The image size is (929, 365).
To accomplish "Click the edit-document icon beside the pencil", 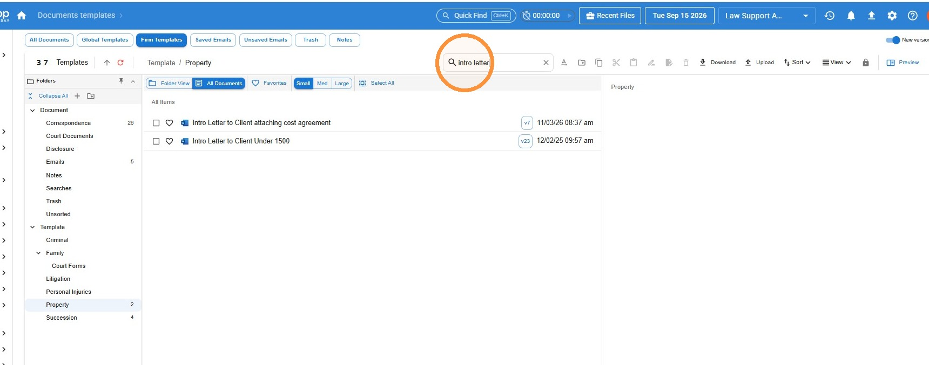I will click(669, 63).
